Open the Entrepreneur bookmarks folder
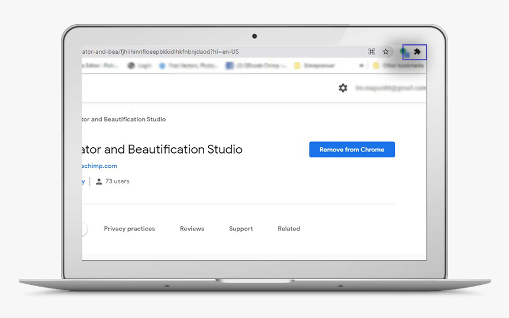Viewport: 509px width, 318px height. 314,66
